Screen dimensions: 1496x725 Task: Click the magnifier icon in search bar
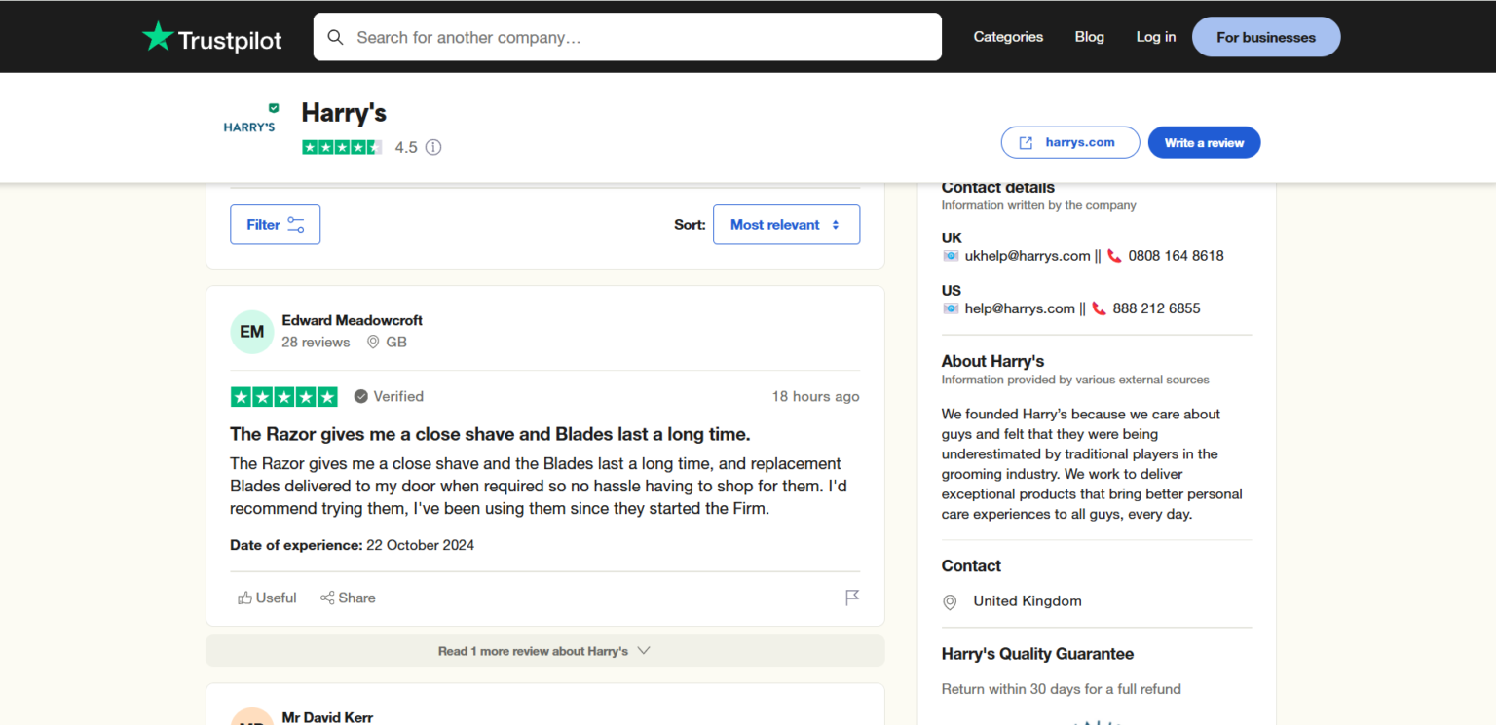335,37
